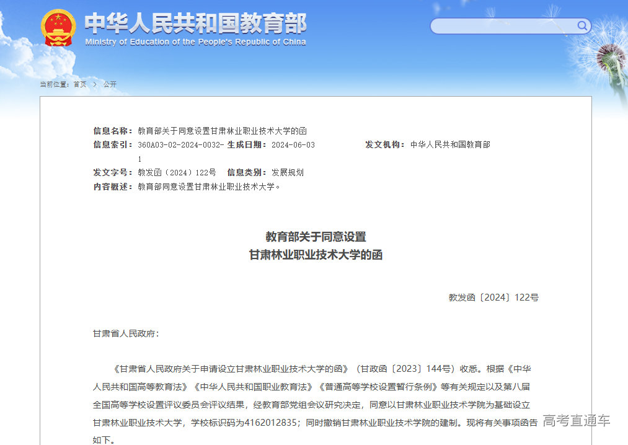Click the breadcrumb separator arrow
Viewport: 628px width, 445px height.
coord(94,84)
